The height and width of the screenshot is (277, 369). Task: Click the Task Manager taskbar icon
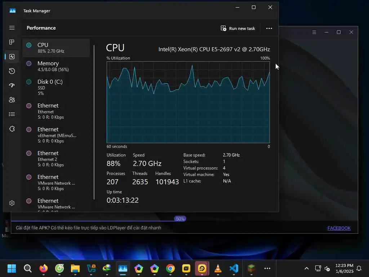click(123, 268)
